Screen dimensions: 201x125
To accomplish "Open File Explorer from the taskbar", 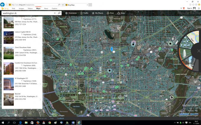I will pyautogui.click(x=26, y=123).
